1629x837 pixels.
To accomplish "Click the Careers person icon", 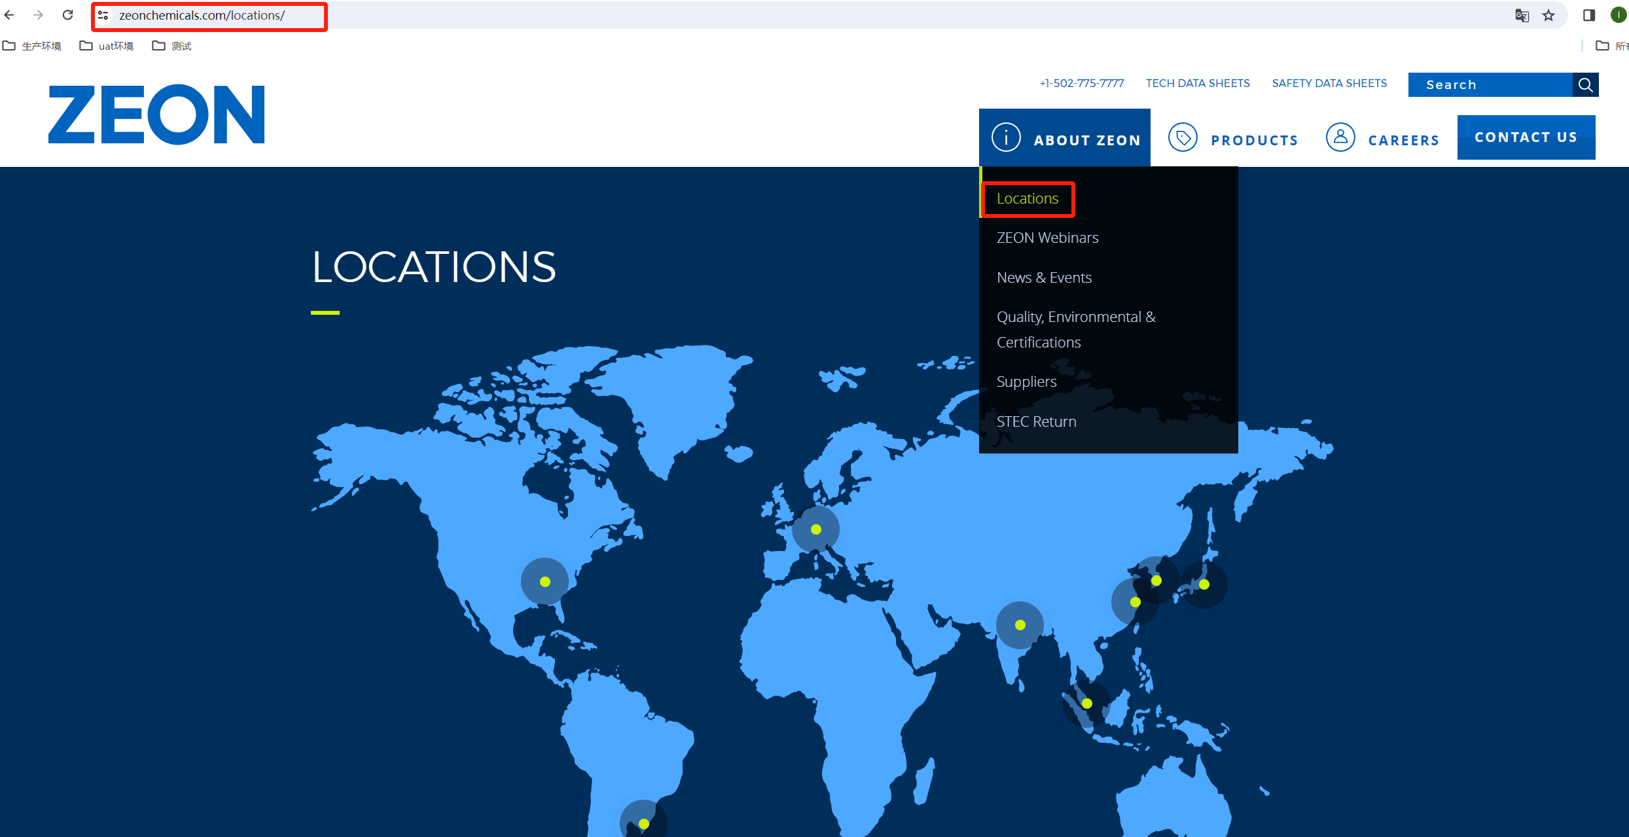I will coord(1340,138).
